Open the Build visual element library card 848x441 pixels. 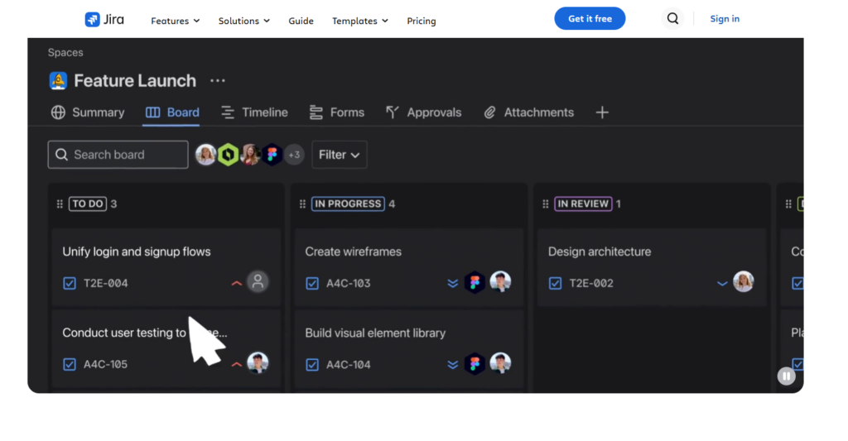coord(409,348)
